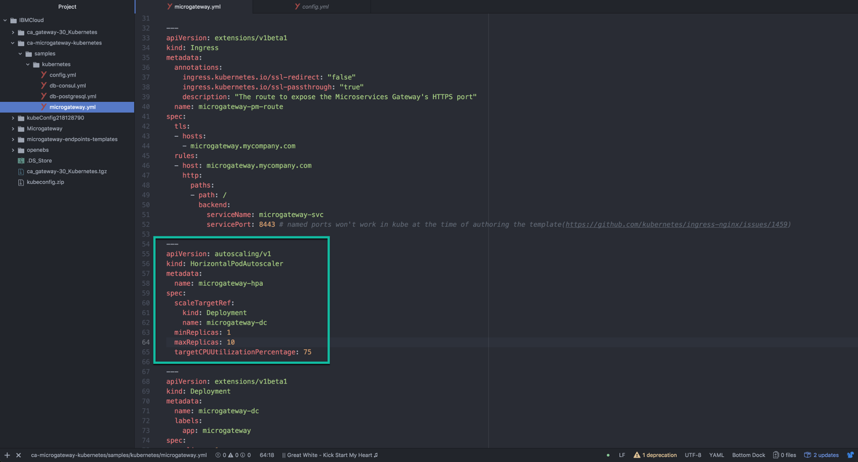Expand the ca_gateway-30_Kubernetes folder
This screenshot has height=462, width=858.
[13, 32]
